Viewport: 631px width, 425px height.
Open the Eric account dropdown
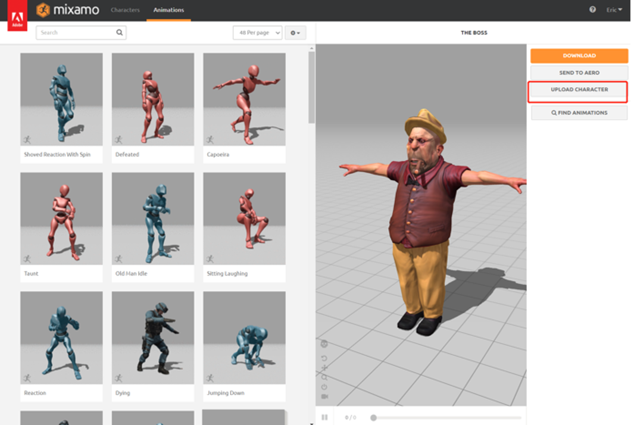[614, 10]
